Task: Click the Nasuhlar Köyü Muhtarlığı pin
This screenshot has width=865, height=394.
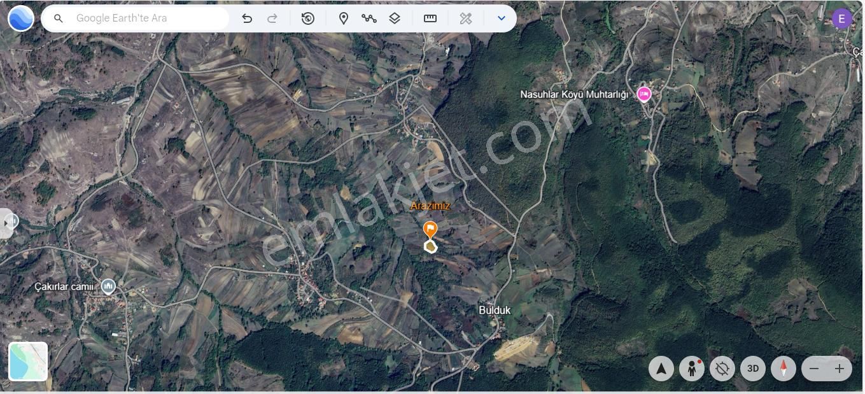Action: click(644, 94)
